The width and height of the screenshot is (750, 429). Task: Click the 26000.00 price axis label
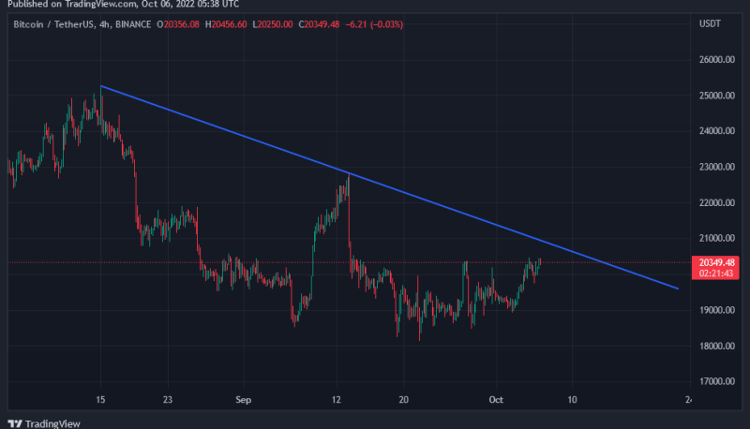tap(716, 60)
